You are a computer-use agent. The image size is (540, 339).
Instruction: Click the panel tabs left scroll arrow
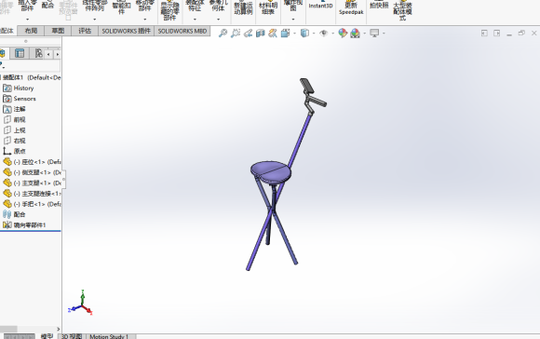(x=48, y=54)
